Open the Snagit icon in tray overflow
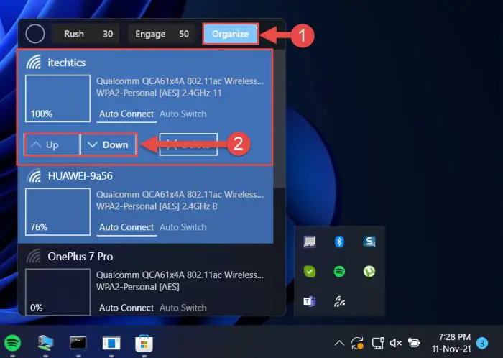Viewport: 503px width, 358px height. [369, 242]
